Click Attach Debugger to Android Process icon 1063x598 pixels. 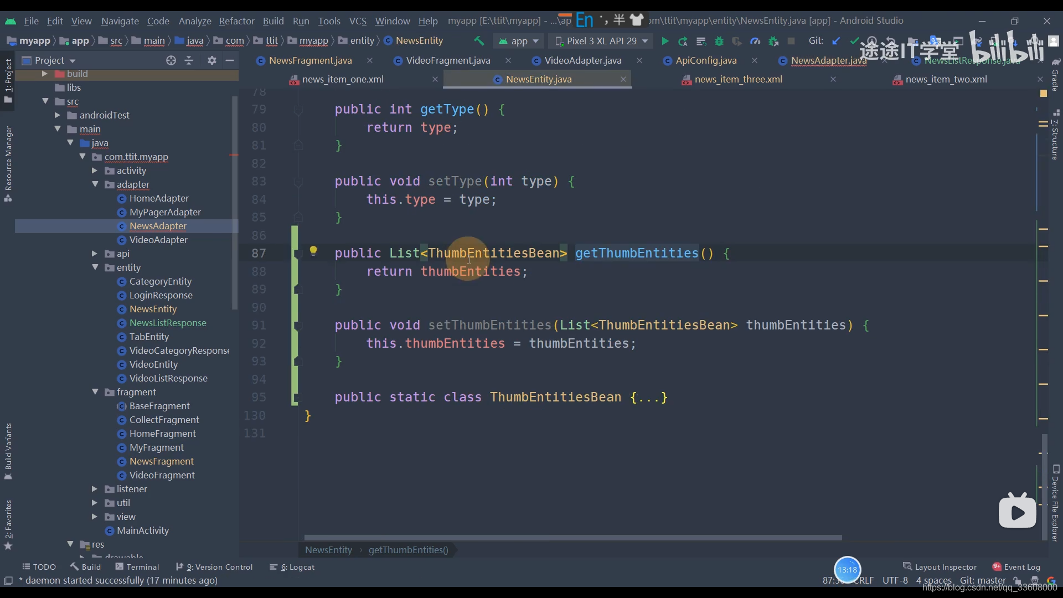pyautogui.click(x=773, y=41)
